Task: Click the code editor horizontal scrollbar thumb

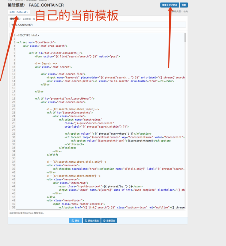Action: tap(38, 209)
